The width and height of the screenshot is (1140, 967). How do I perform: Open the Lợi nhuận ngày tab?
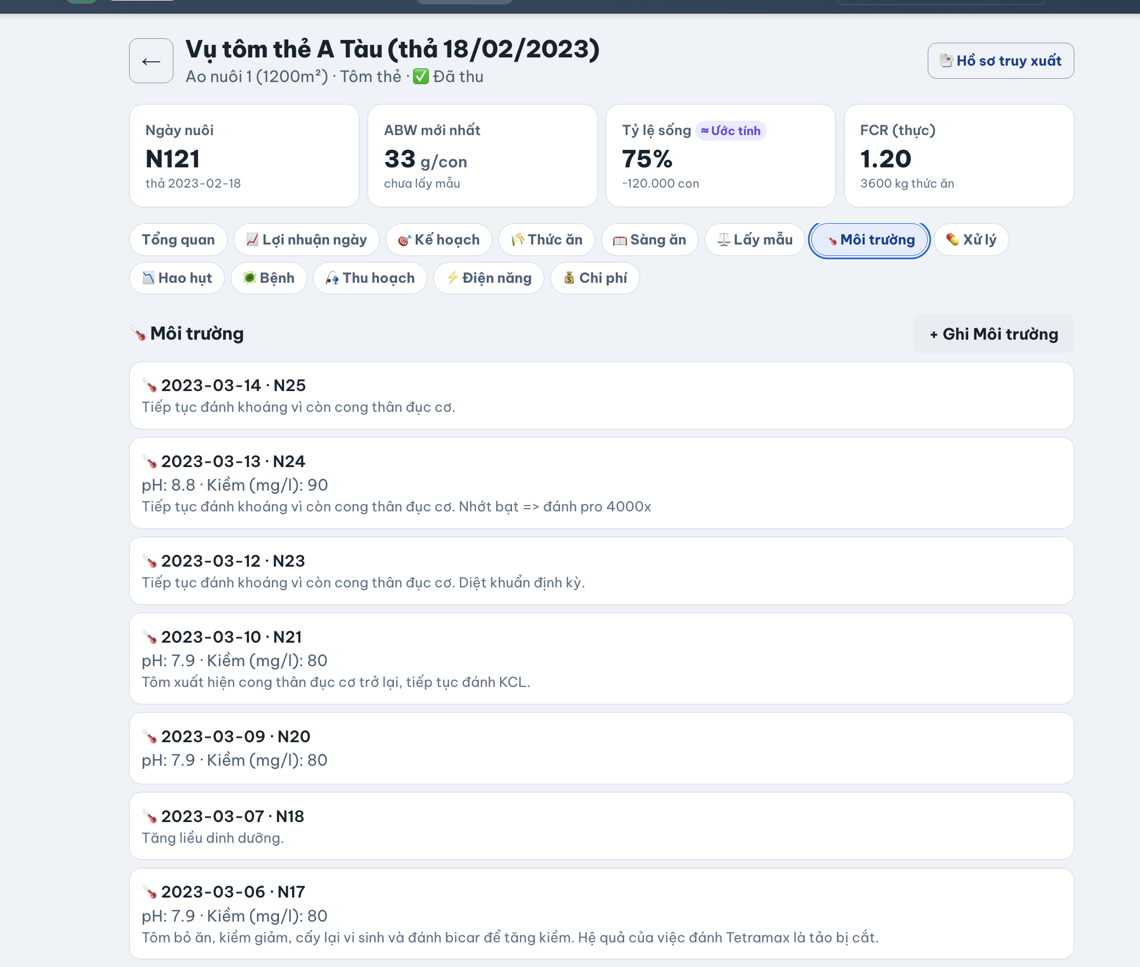pyautogui.click(x=306, y=240)
